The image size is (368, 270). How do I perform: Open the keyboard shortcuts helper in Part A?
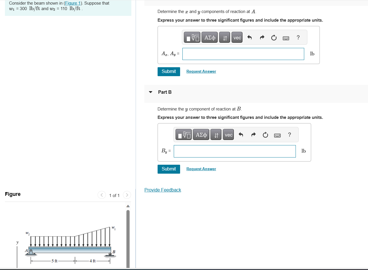tap(286, 38)
